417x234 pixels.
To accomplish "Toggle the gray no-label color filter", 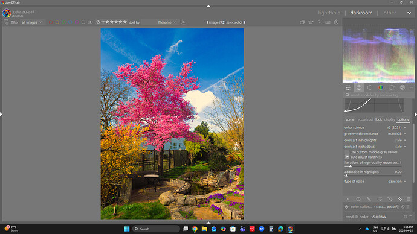I will click(83, 22).
